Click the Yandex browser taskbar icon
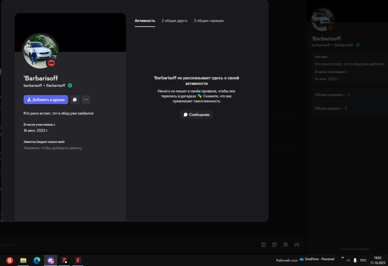 coord(10,261)
